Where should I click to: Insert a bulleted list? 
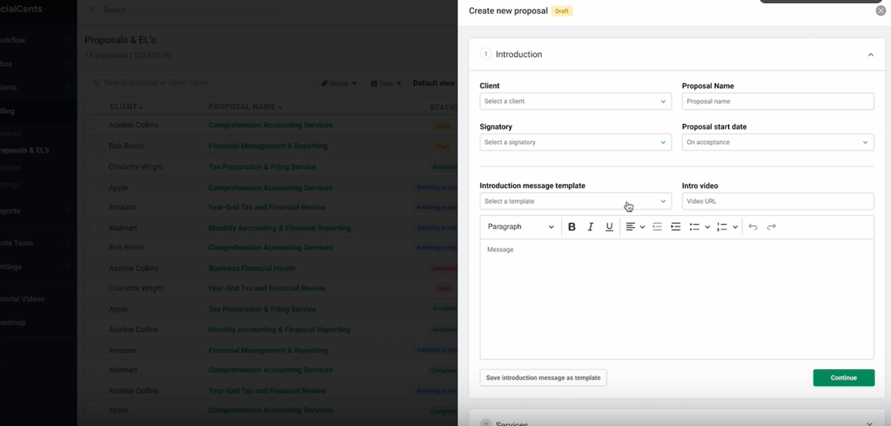695,226
